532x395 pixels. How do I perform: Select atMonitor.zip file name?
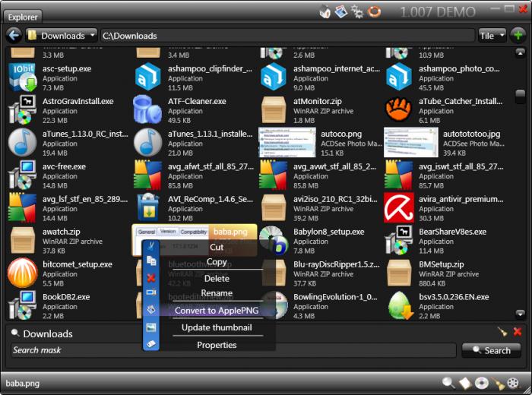(318, 101)
